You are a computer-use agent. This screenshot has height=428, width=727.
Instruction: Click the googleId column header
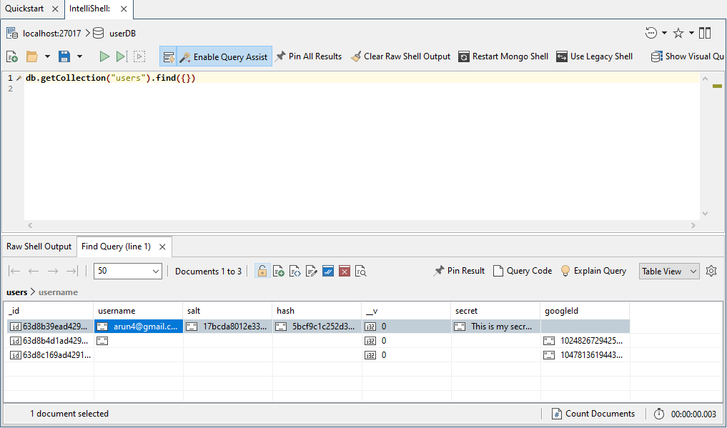coord(585,311)
